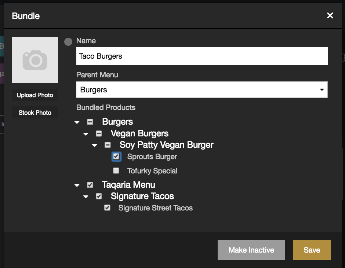
Task: Uncheck the Signature Tacos checkbox
Action: click(99, 197)
